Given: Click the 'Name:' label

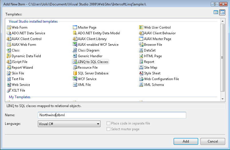Looking at the screenshot, I should coord(10,115).
